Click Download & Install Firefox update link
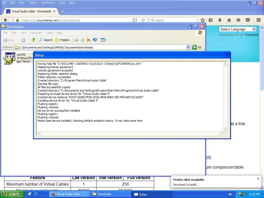Viewport: 264px width, 198px height. [x=186, y=185]
